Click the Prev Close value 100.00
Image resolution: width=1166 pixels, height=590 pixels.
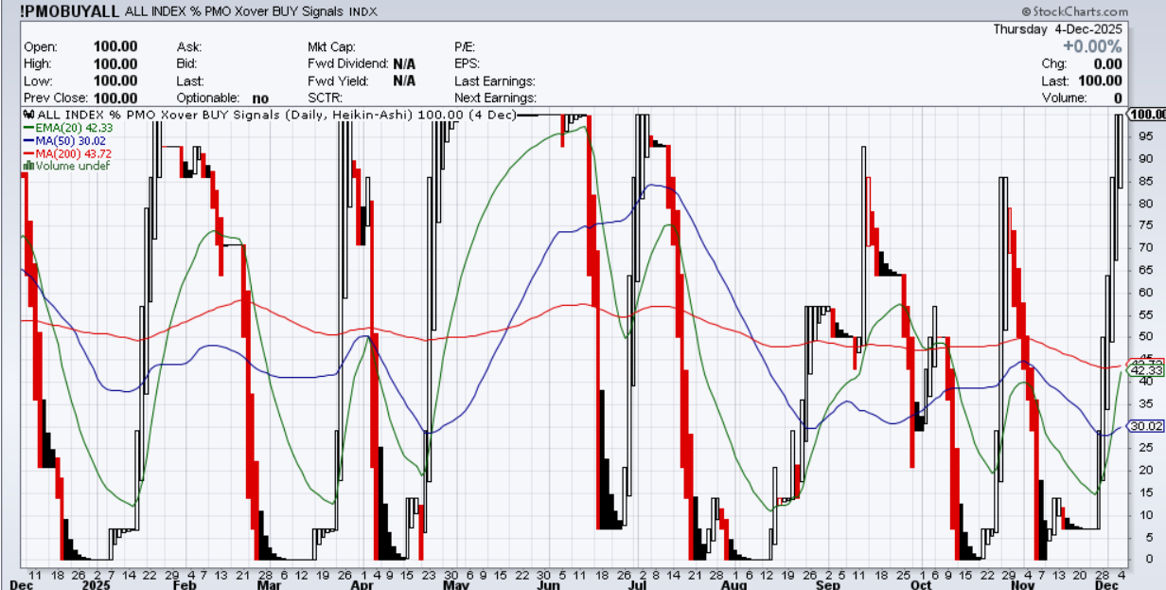(115, 98)
